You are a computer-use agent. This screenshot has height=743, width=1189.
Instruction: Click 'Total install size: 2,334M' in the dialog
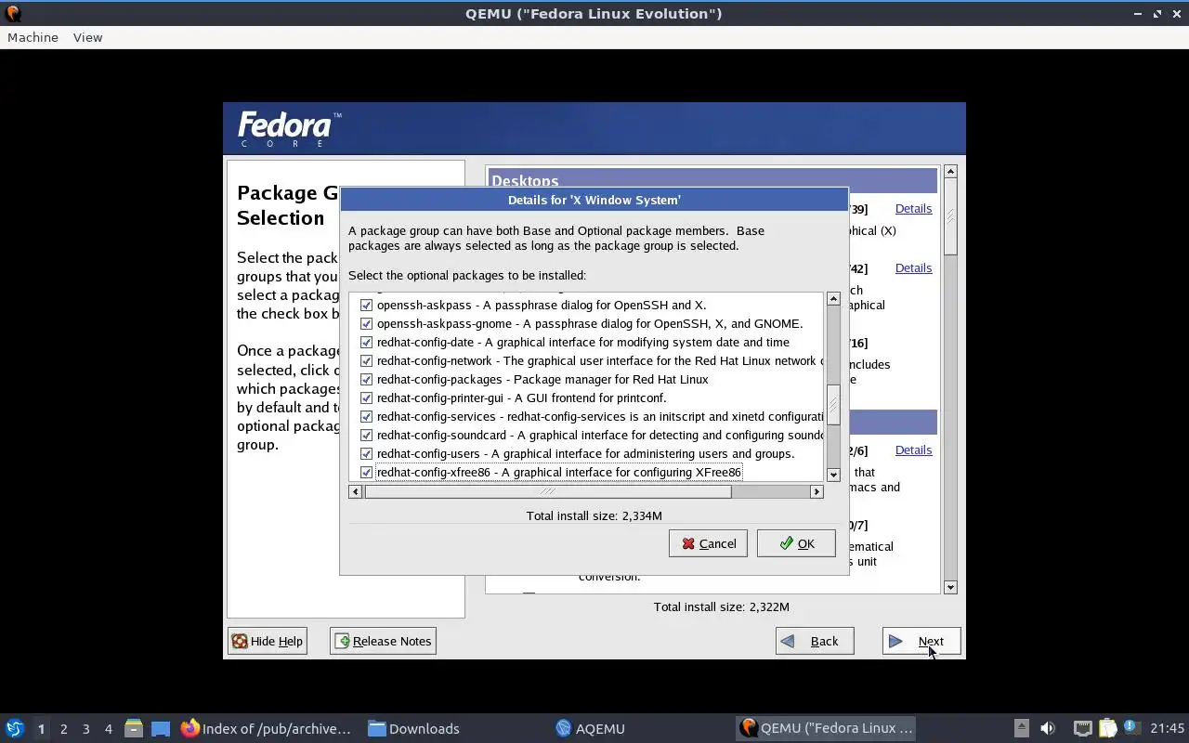tap(594, 515)
